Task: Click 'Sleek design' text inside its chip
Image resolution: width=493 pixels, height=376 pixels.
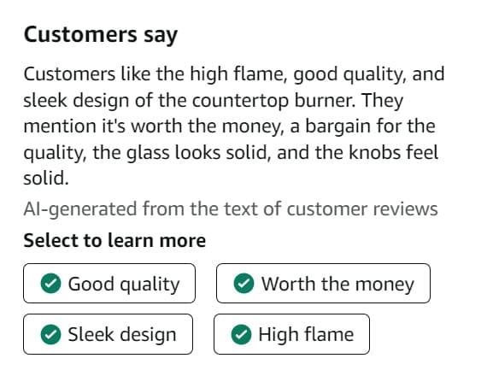Action: click(122, 334)
